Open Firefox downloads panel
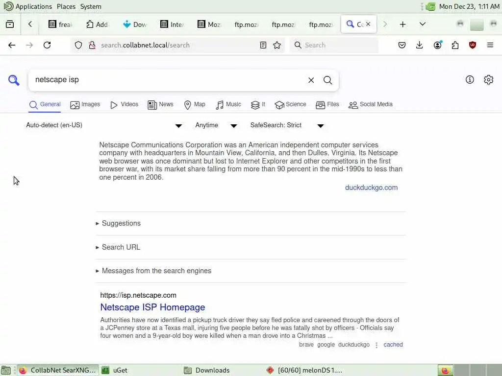 click(x=420, y=45)
